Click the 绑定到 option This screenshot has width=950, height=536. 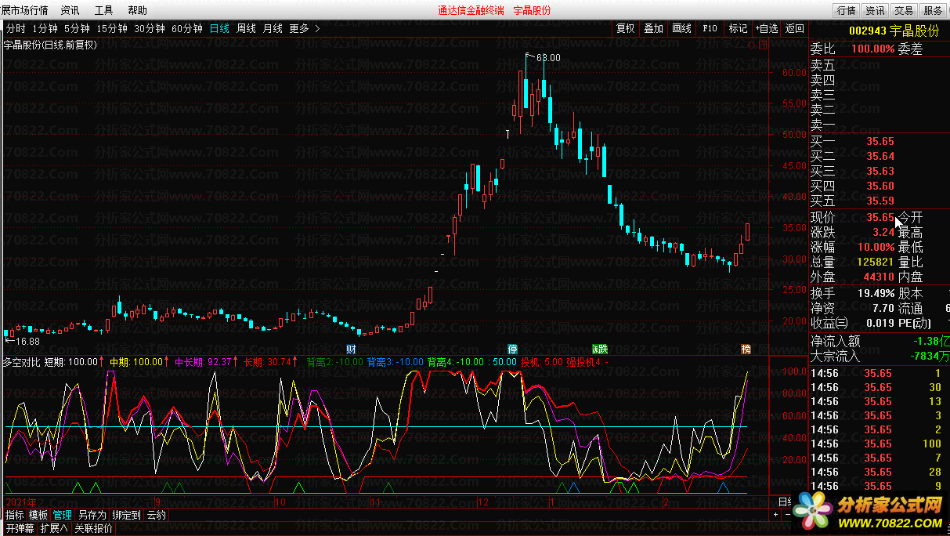(126, 515)
